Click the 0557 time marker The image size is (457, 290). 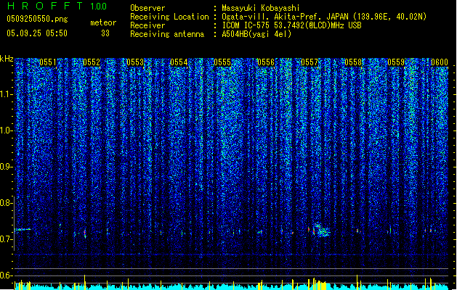point(310,62)
